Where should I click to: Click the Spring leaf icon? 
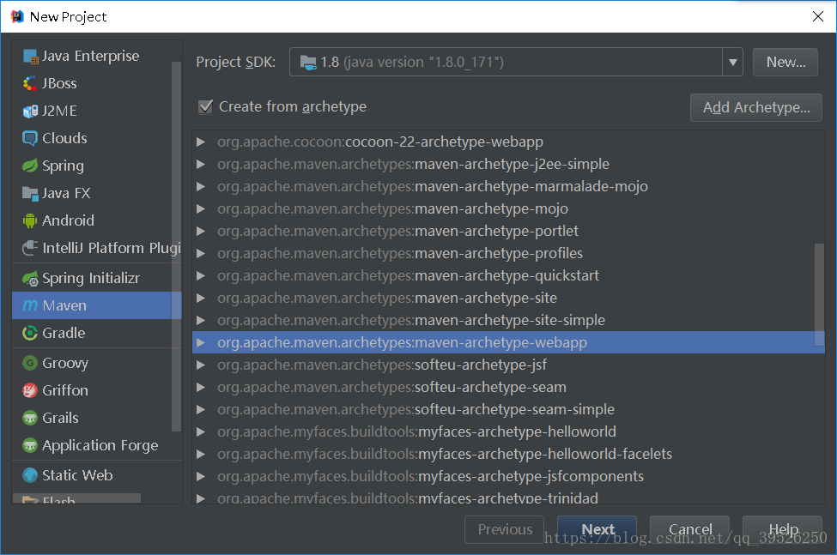[30, 166]
